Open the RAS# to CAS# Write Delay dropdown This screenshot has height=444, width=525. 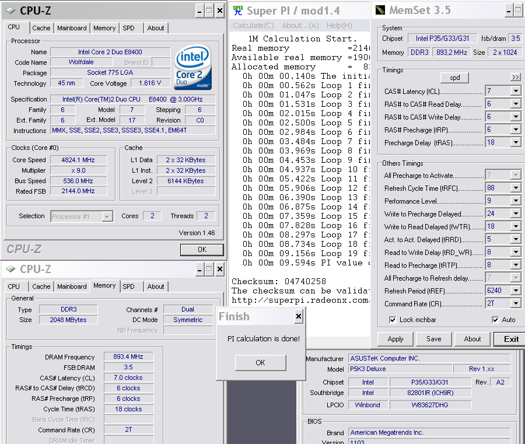click(516, 117)
